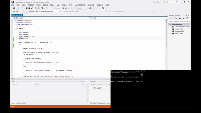Switch to the Call Stack tab
The image size is (201, 113).
[x=93, y=103]
